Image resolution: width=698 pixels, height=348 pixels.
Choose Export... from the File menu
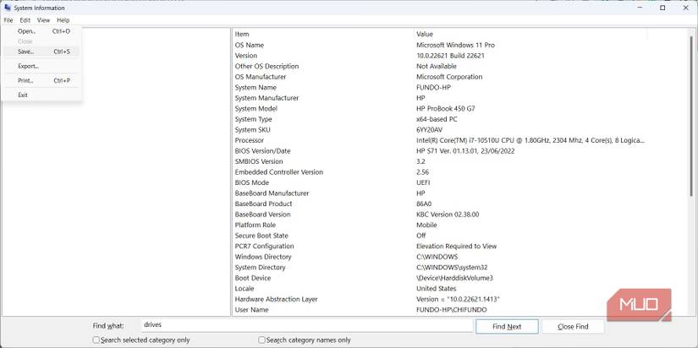(41, 66)
